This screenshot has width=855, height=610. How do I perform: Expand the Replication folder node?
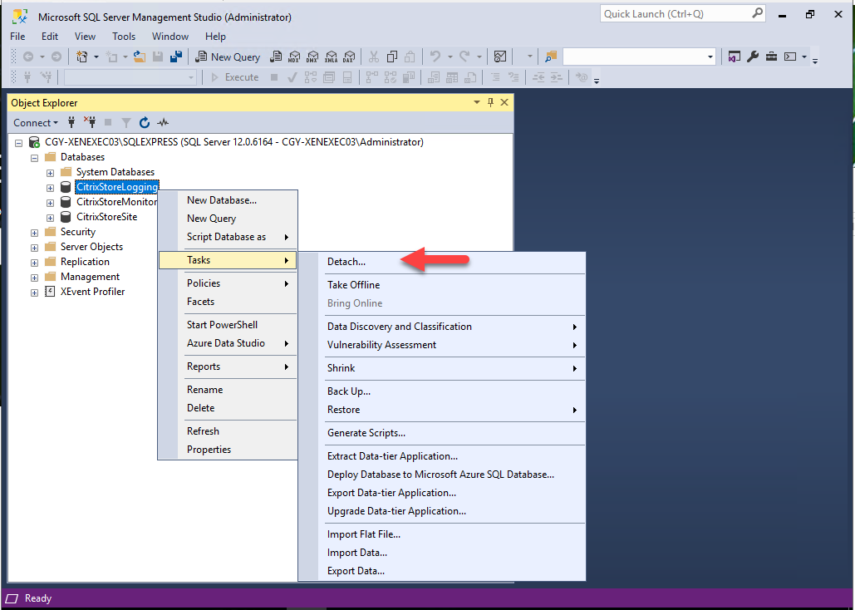(34, 263)
